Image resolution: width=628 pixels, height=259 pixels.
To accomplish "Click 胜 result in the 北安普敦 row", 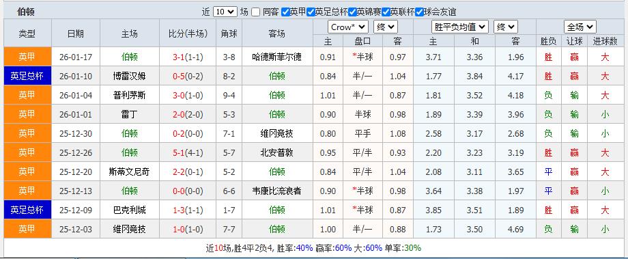I will point(548,153).
